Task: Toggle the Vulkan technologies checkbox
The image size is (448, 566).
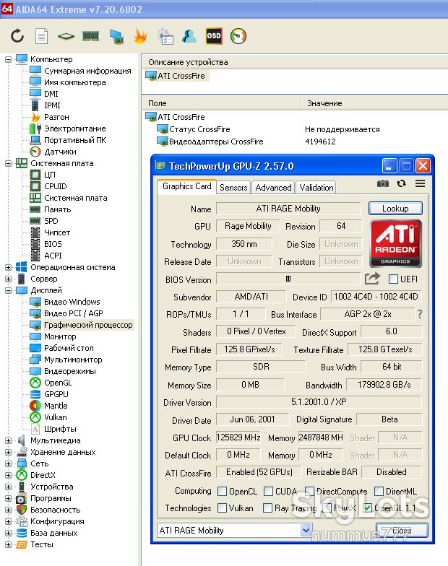Action: [223, 508]
